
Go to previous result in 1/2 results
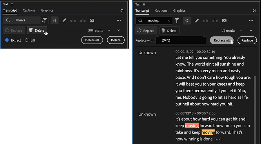tap(241, 30)
